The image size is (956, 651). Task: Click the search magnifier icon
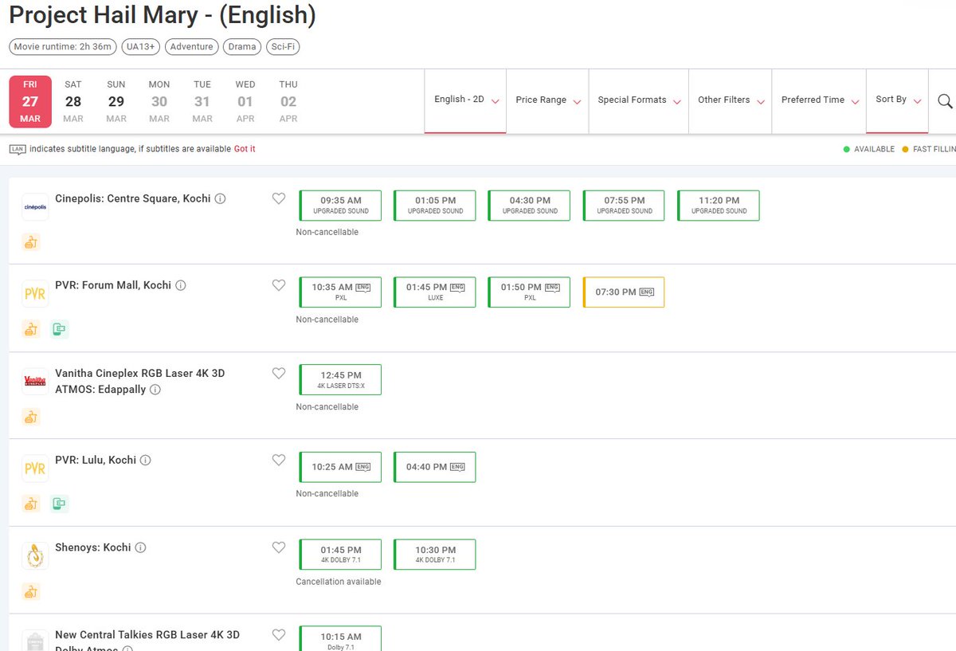point(945,100)
